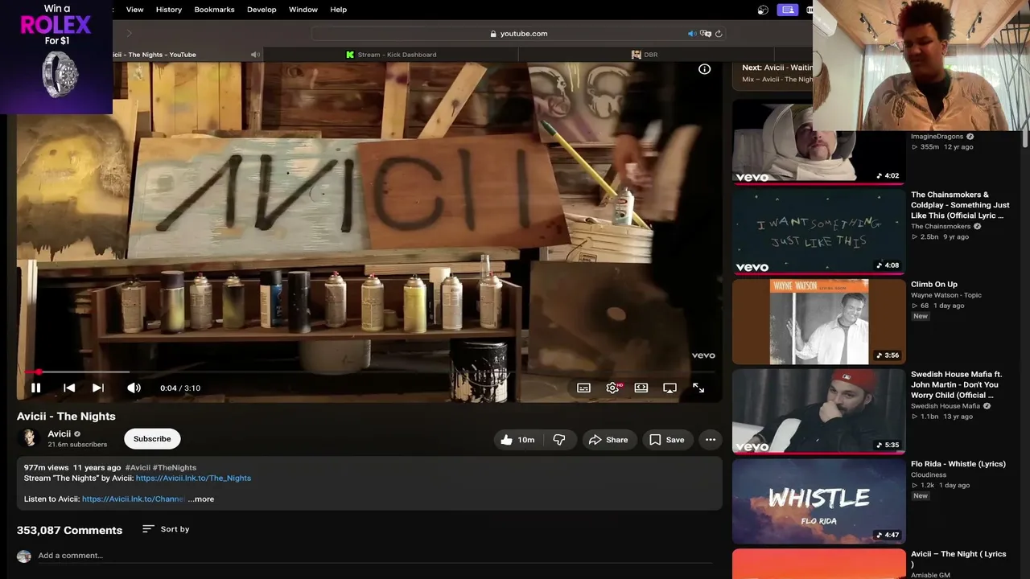This screenshot has height=579, width=1030.
Task: Switch player to theater mode
Action: 641,388
